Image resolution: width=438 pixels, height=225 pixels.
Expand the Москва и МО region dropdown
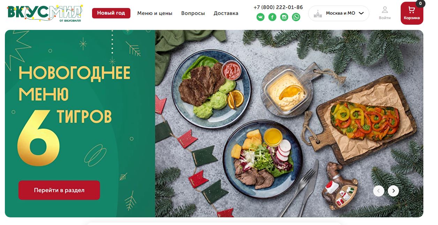[x=339, y=13]
